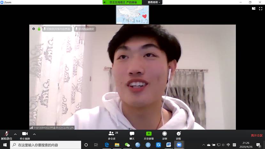
Task: Expand audio options arrow beside microphone
Action: click(x=15, y=134)
